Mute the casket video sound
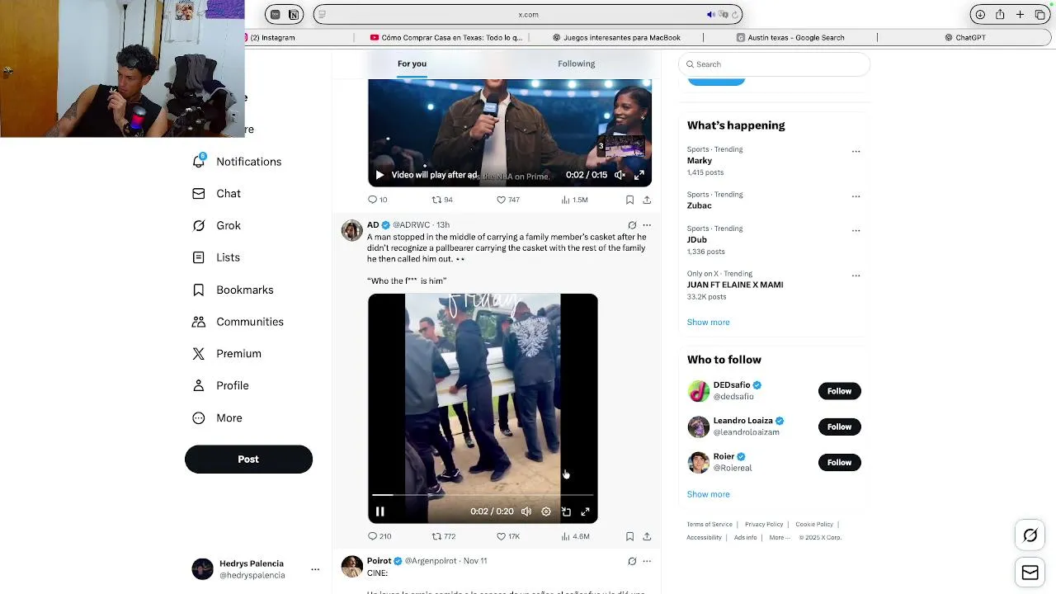The height and width of the screenshot is (594, 1056). pos(526,511)
